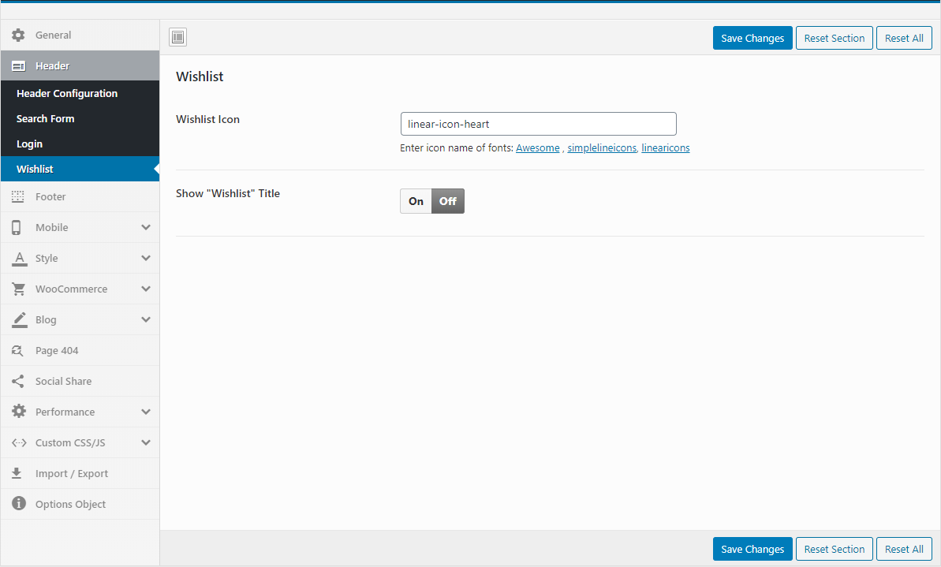Toggle the expand-all sections icon
The width and height of the screenshot is (941, 567).
tap(177, 37)
